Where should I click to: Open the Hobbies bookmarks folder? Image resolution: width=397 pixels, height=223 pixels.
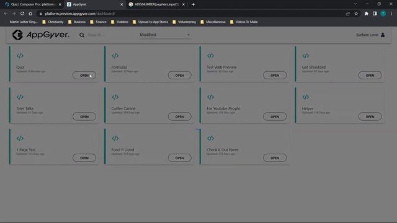120,22
